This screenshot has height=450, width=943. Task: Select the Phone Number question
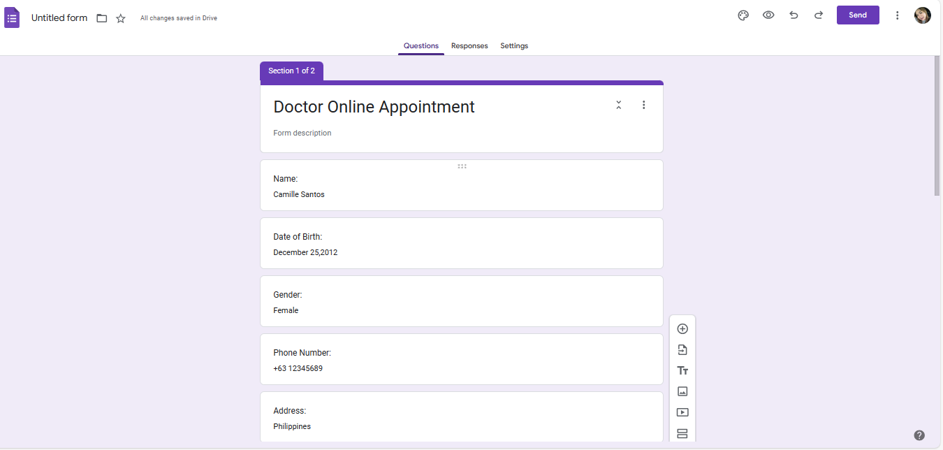coord(462,359)
